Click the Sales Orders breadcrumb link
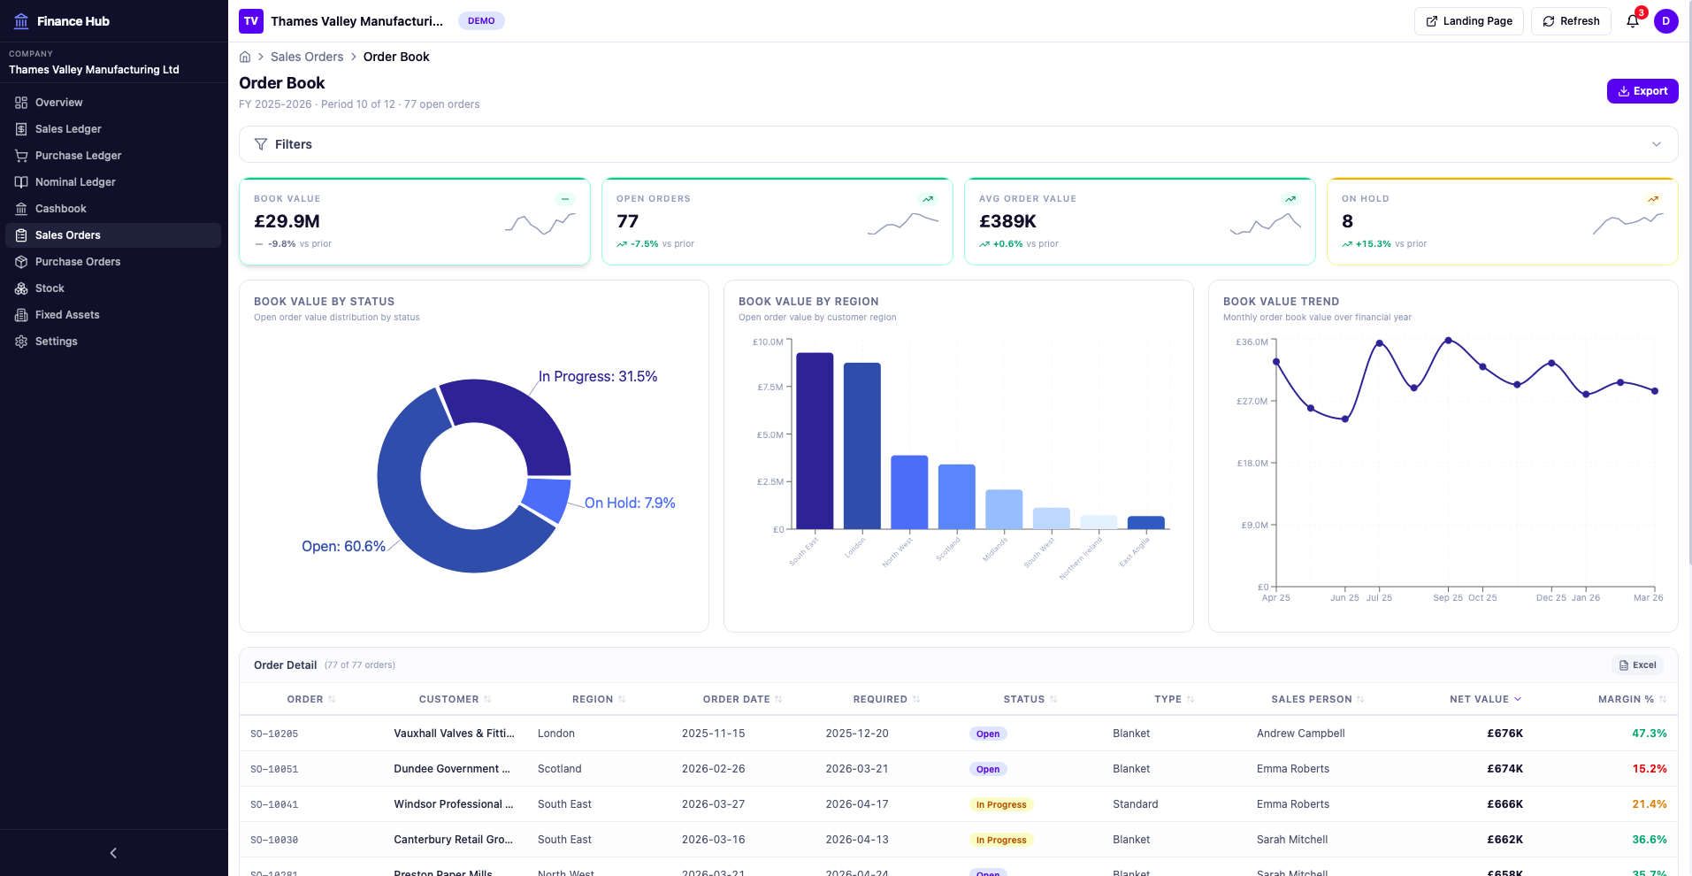 point(307,57)
